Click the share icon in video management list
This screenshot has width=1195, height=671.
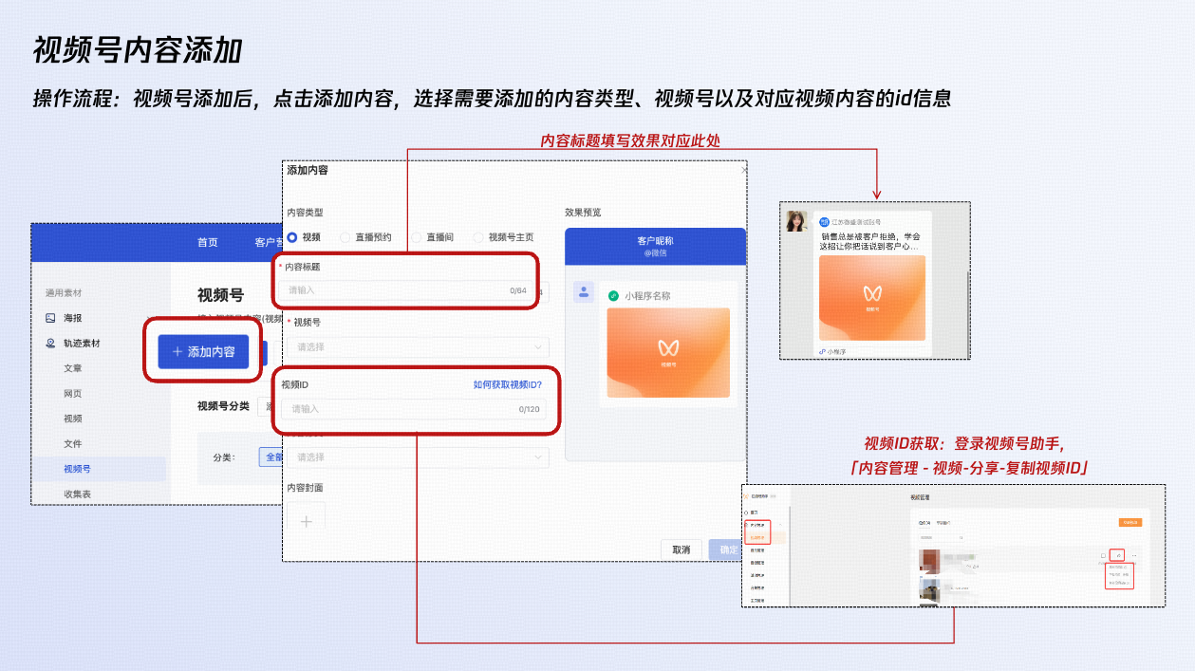[1118, 555]
